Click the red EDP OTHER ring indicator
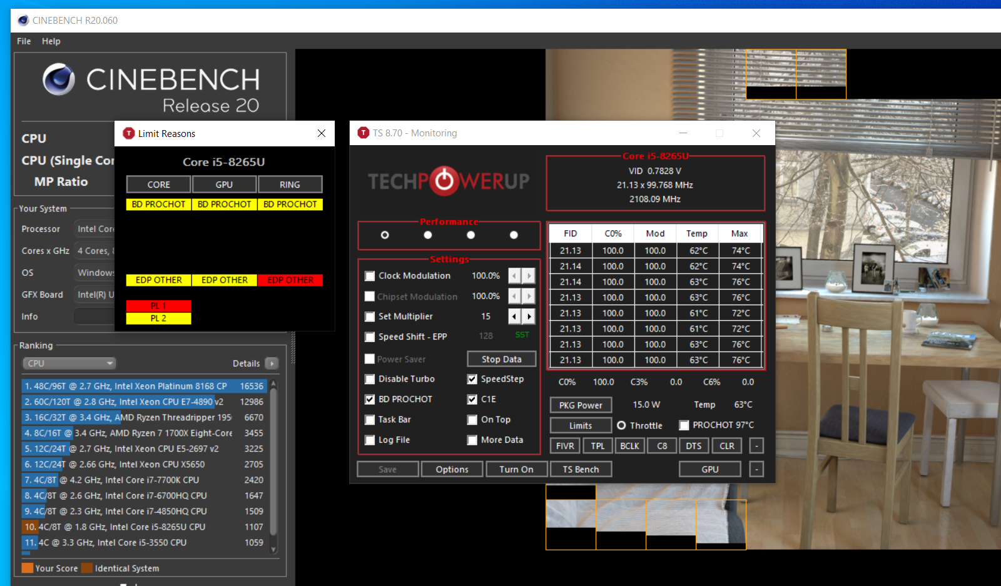Viewport: 1001px width, 586px height. tap(290, 280)
